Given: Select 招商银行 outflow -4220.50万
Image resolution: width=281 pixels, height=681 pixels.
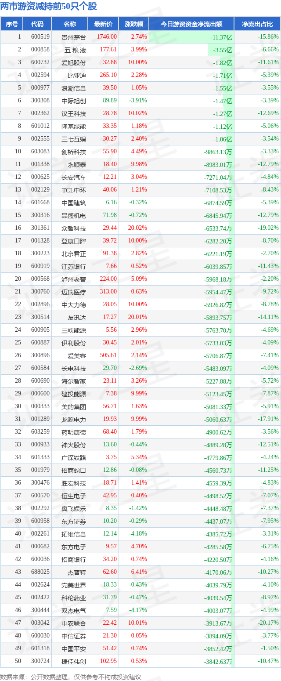Looking at the screenshot, I should (218, 560).
